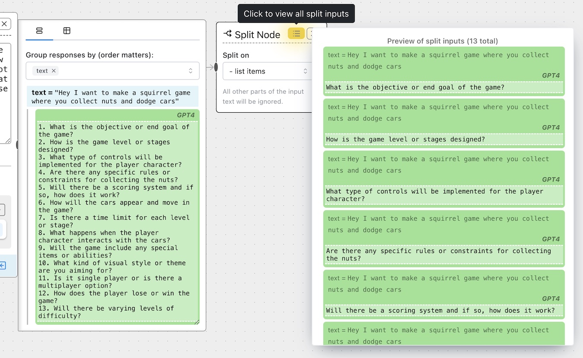Click the 'What type of controls' preview card
Viewport: 583px width, 358px height.
pos(444,195)
